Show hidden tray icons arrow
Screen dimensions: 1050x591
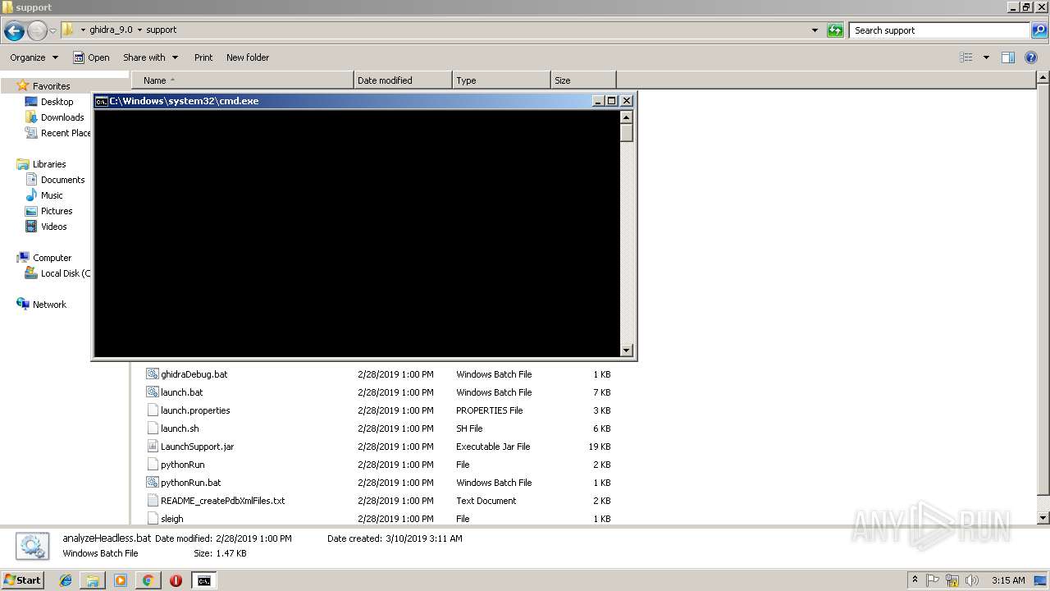(915, 580)
